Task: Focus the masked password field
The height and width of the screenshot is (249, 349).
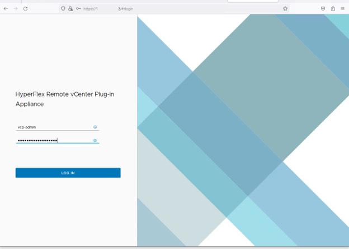Action: (x=58, y=140)
